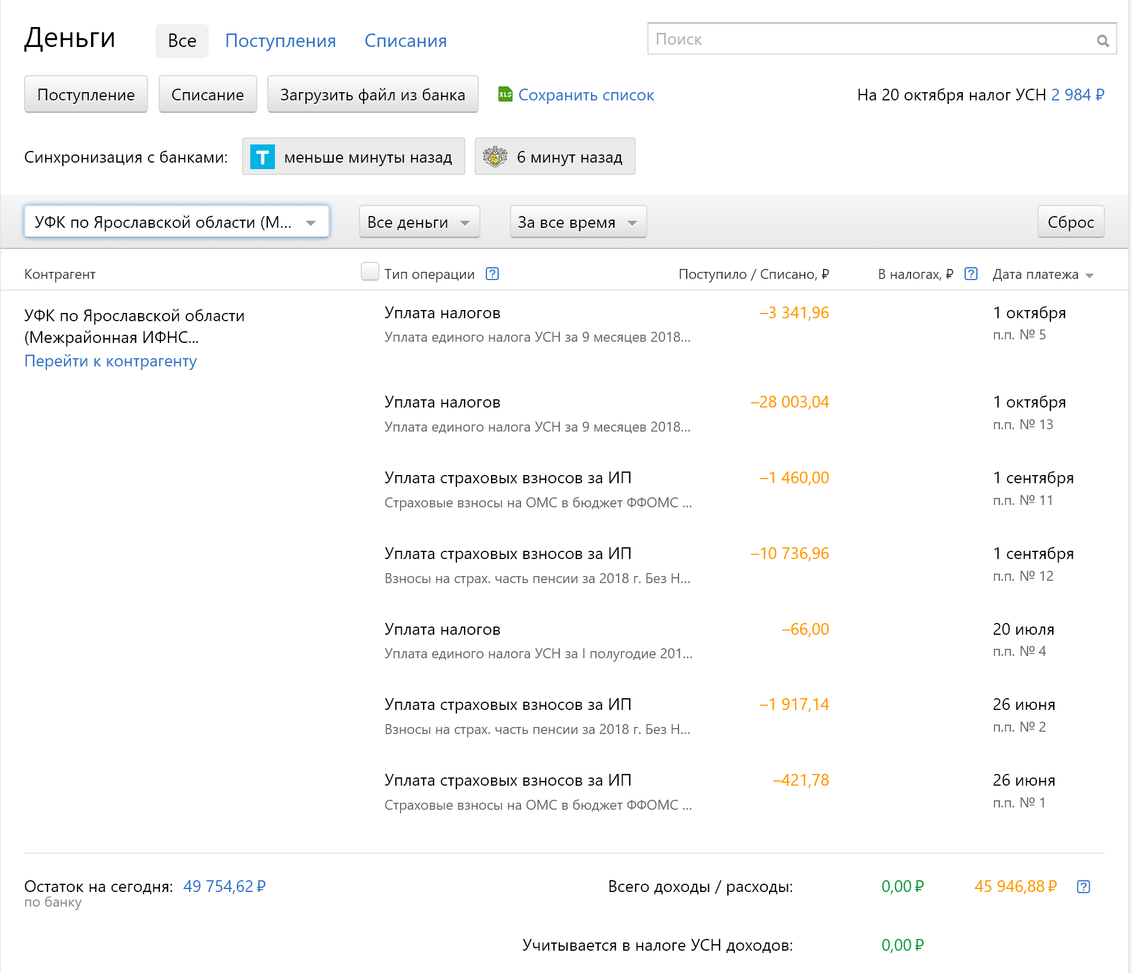Click the УСН tax amount 2 984 ₽

point(1077,95)
